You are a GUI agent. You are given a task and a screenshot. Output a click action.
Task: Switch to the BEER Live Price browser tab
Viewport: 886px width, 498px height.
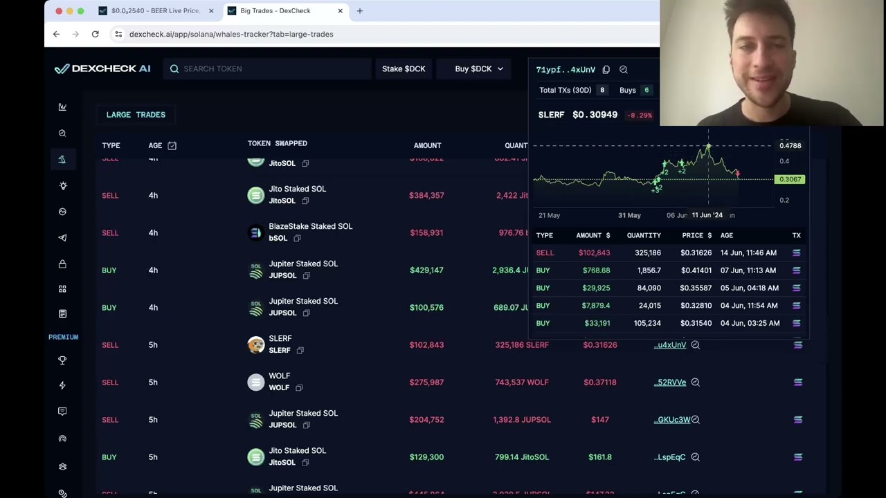pyautogui.click(x=154, y=10)
